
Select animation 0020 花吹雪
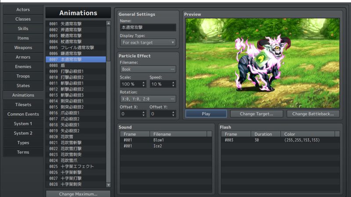pos(76,137)
